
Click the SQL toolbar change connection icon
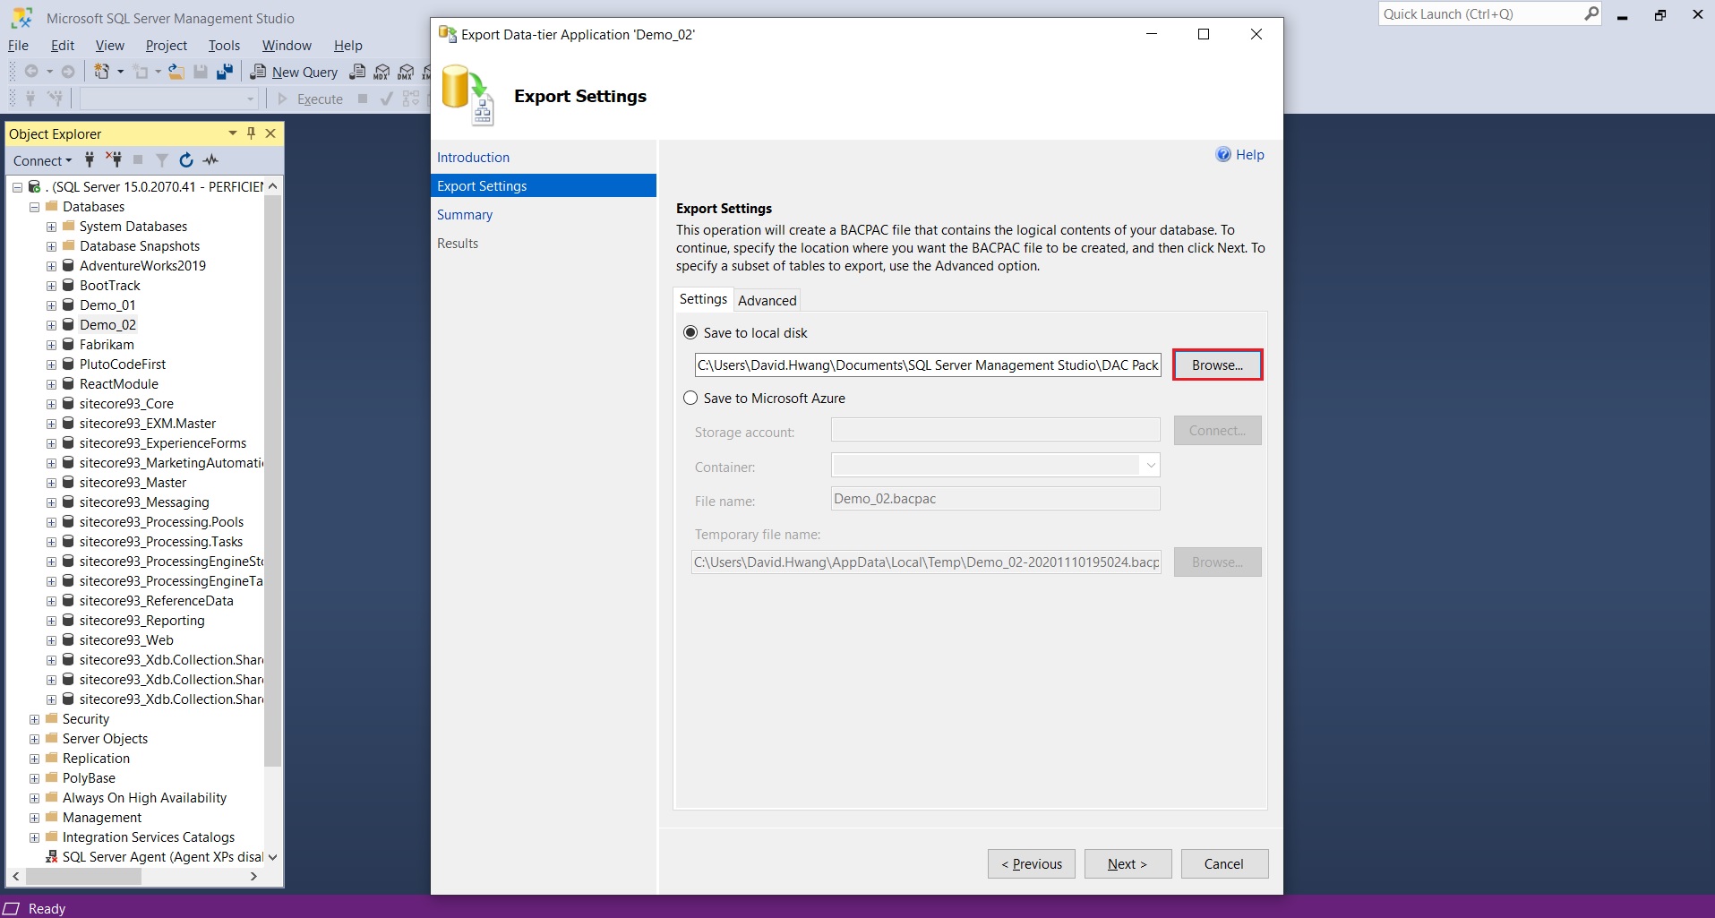click(x=55, y=99)
